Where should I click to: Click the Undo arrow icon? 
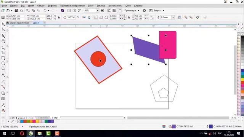click(x=45, y=11)
